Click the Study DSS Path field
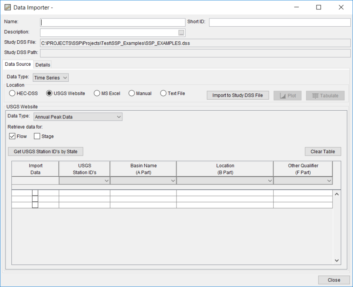 coord(195,53)
